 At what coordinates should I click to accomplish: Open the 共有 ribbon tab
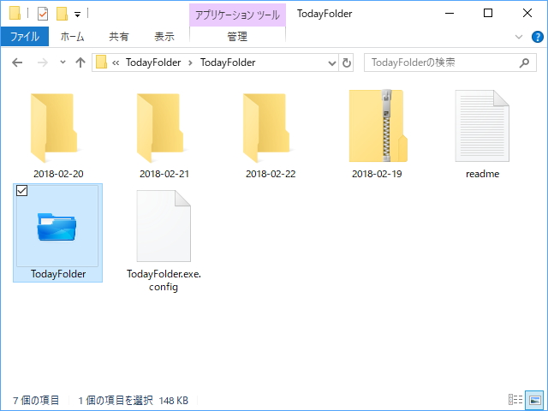[119, 36]
